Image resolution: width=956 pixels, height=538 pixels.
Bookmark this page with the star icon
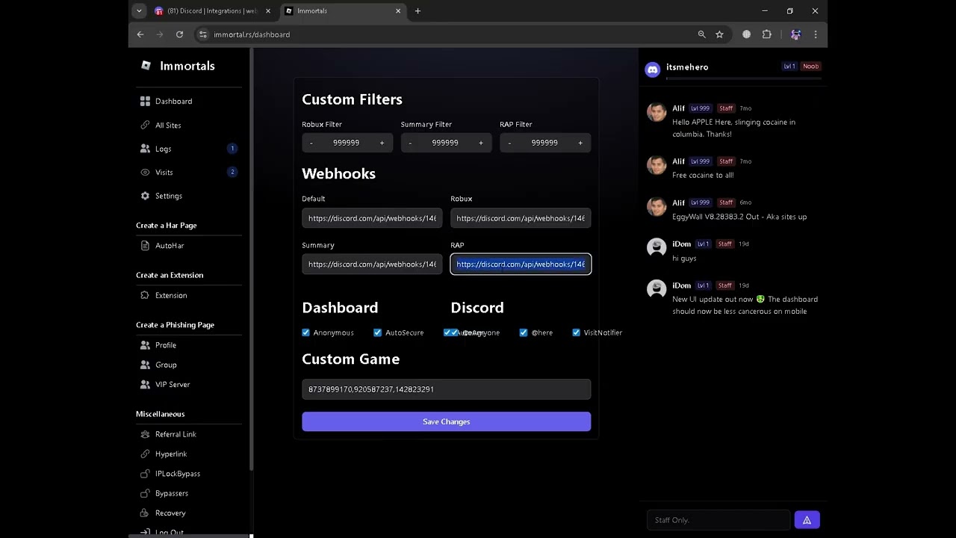(719, 34)
